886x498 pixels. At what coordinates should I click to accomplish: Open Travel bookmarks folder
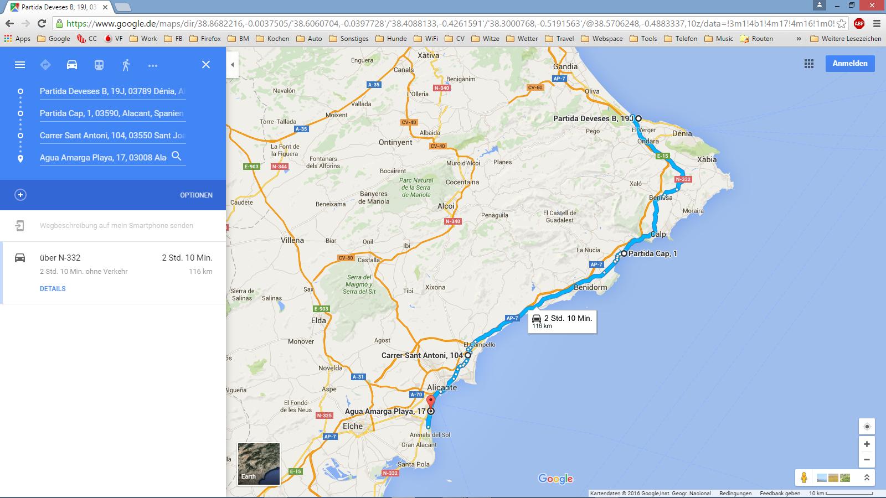click(559, 39)
